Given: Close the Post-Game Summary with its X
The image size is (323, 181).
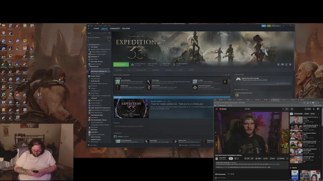Looking at the screenshot, I should [x=229, y=75].
